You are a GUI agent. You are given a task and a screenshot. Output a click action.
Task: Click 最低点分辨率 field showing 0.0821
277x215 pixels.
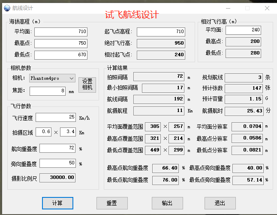[x=247, y=150]
